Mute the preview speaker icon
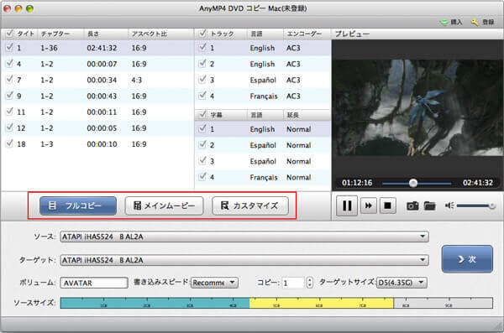504x333 pixels. tap(449, 206)
